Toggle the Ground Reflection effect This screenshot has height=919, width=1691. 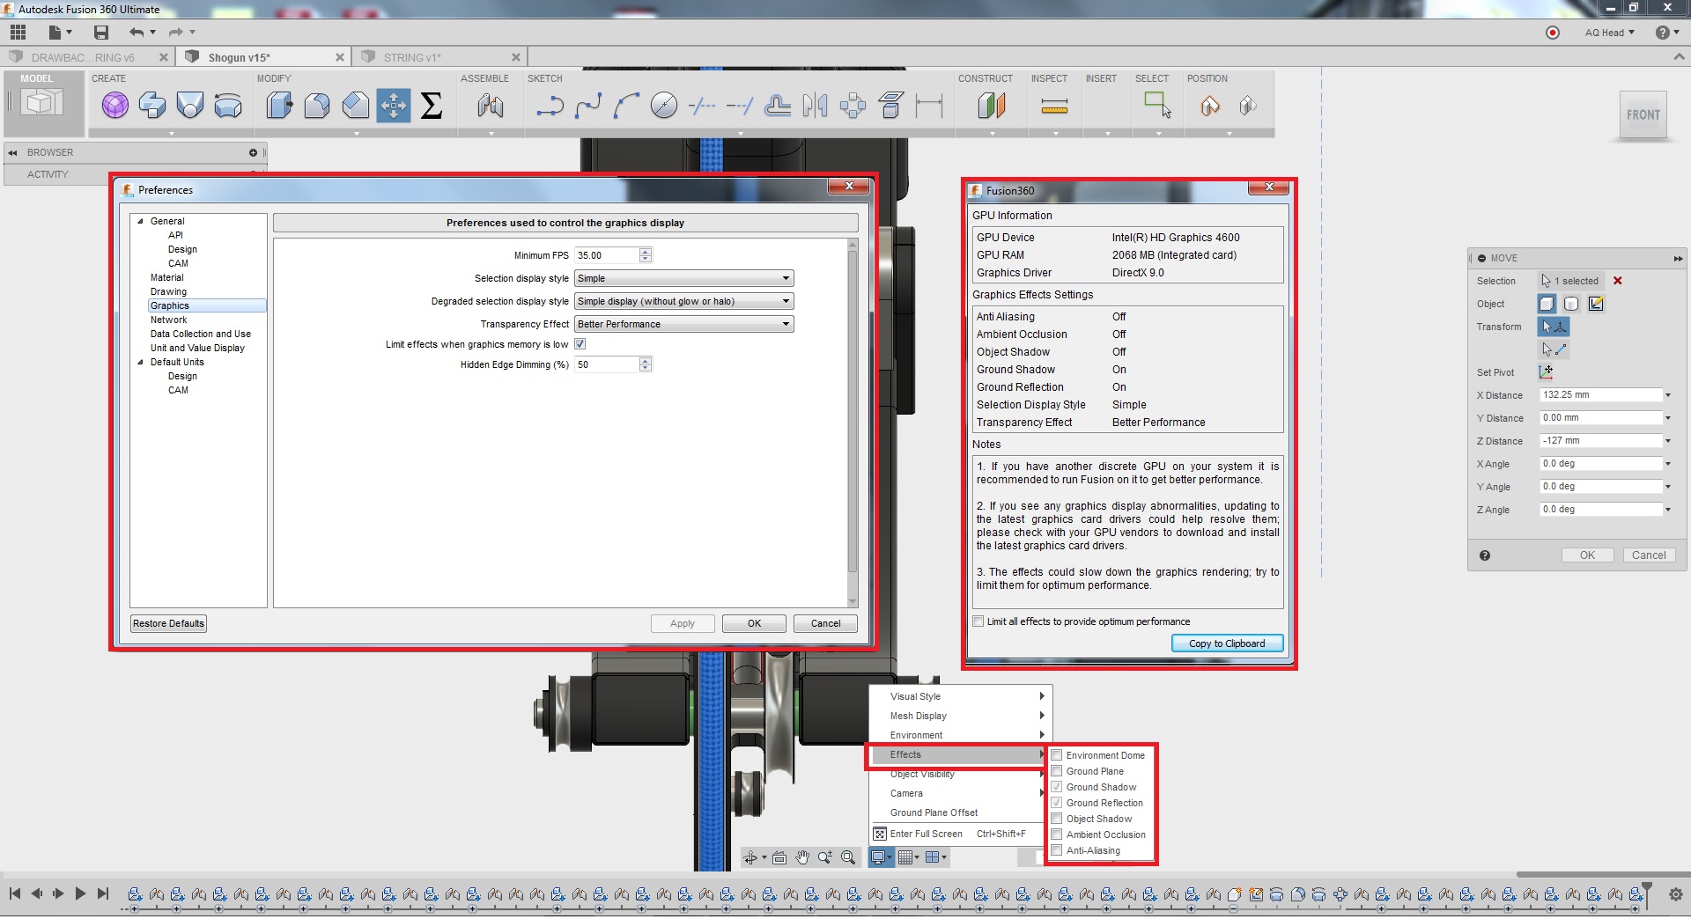tap(1057, 803)
